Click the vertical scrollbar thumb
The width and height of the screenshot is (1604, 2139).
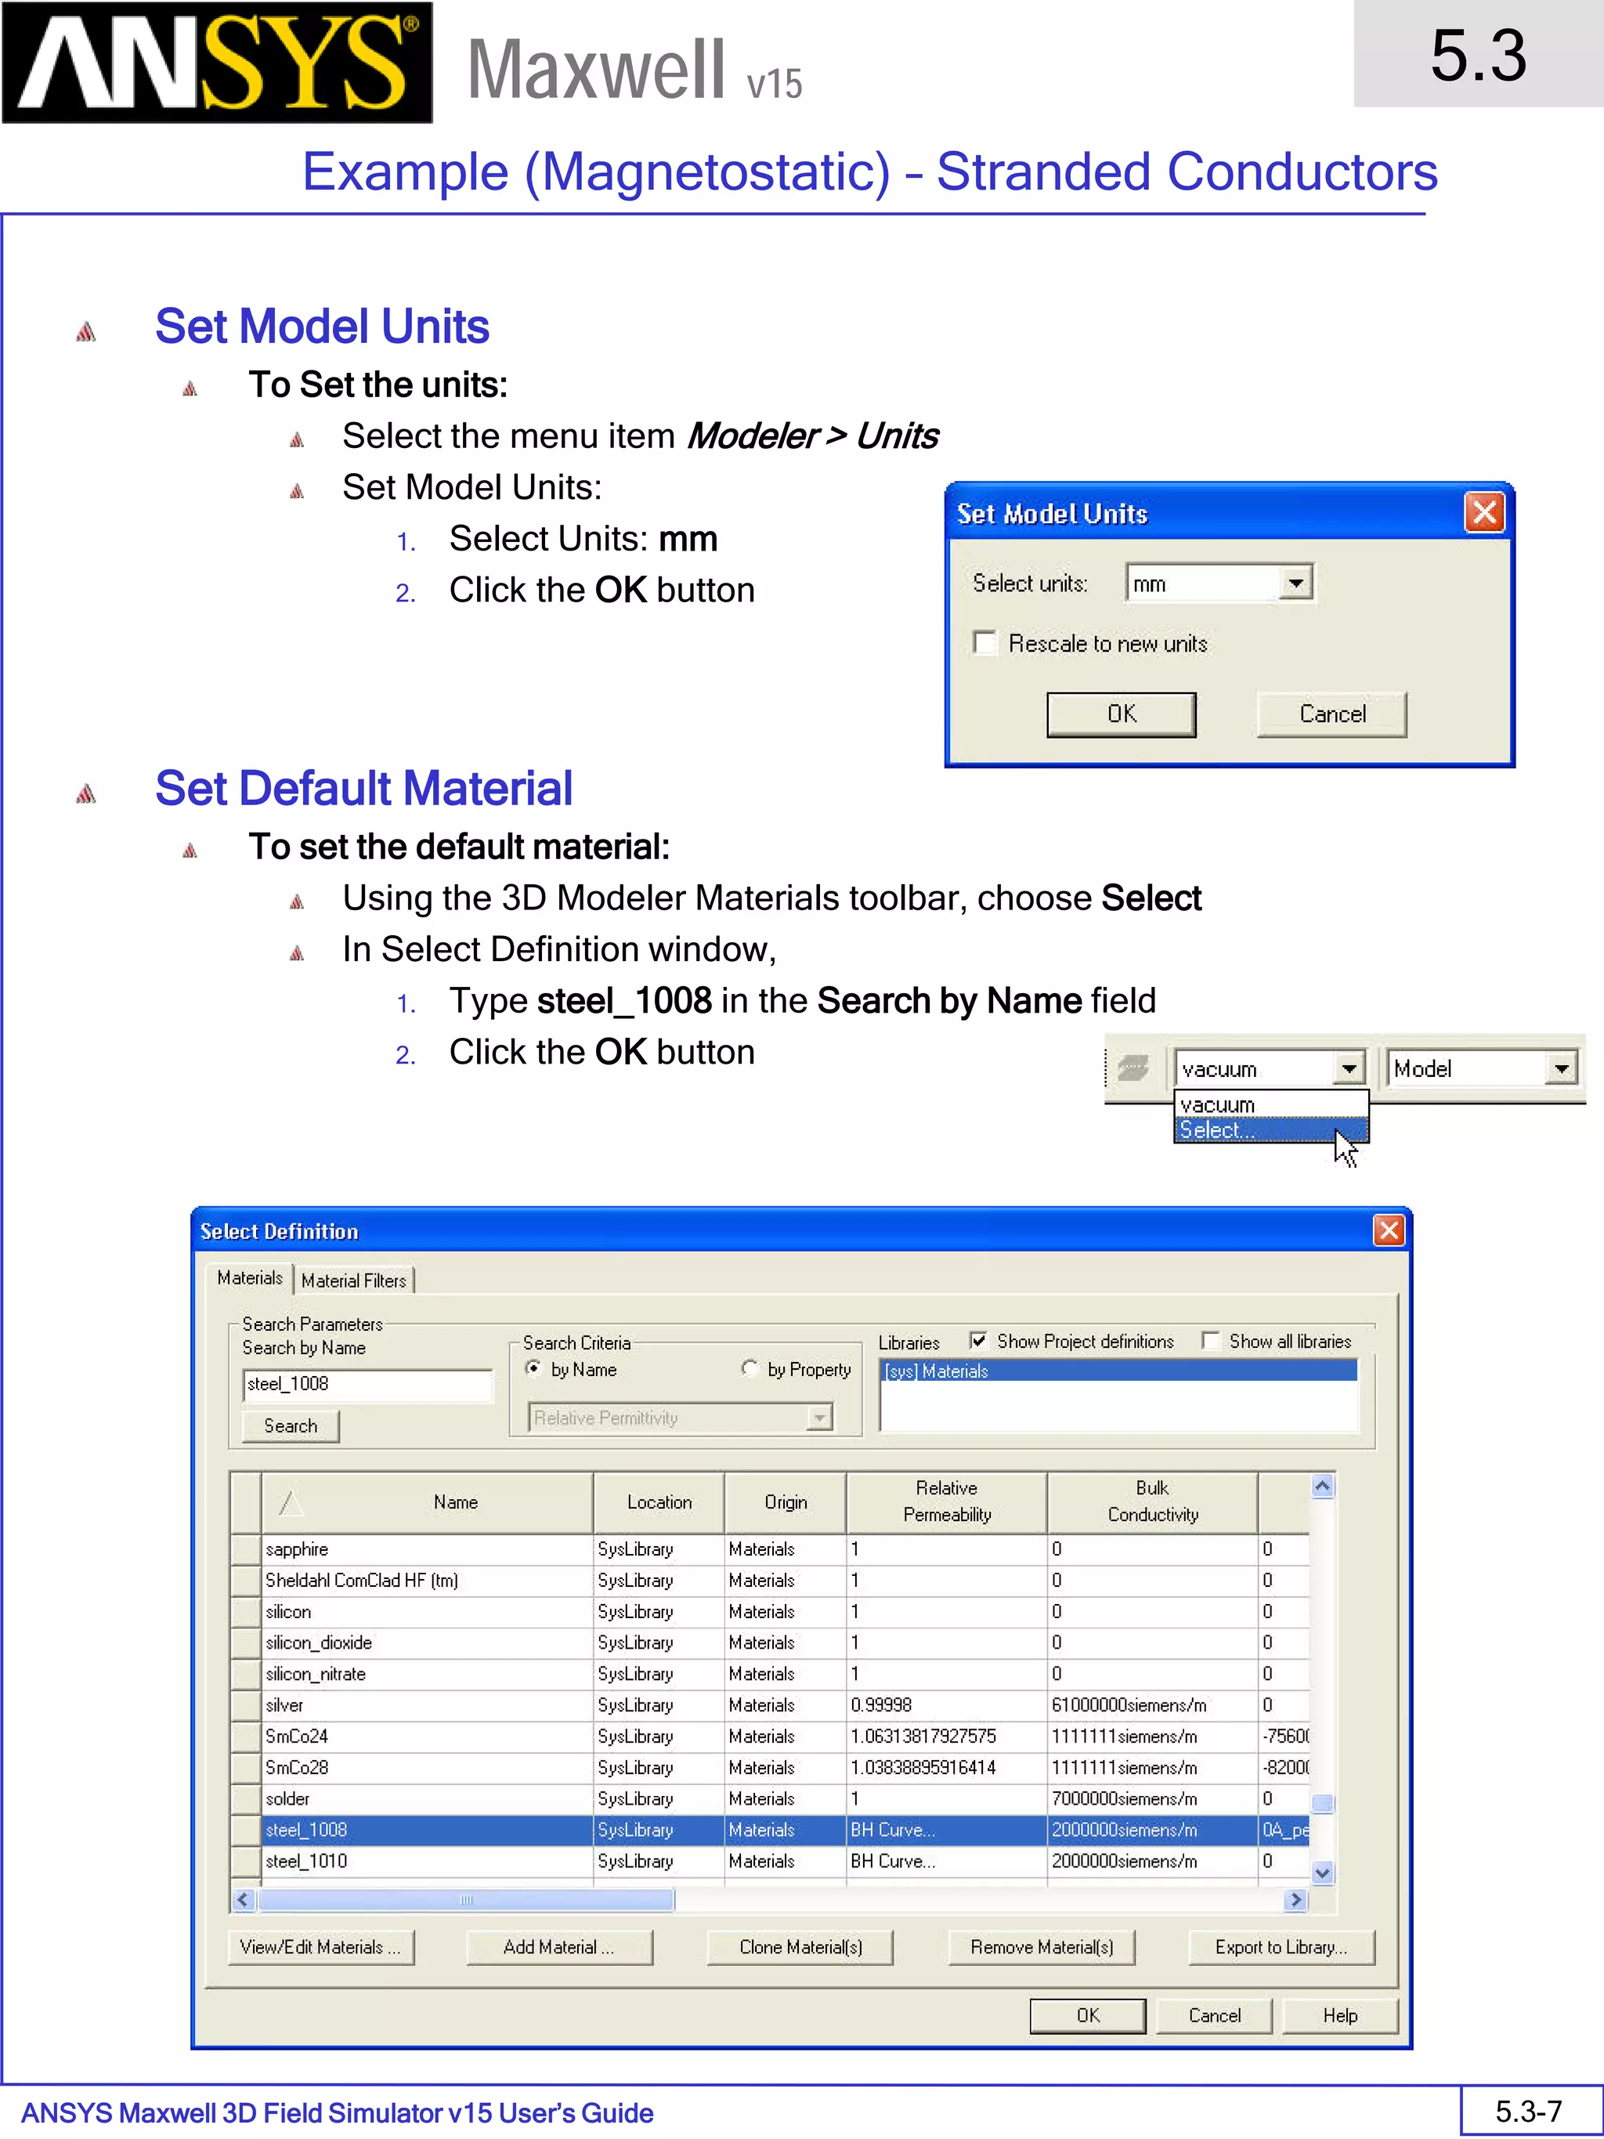(1323, 1802)
